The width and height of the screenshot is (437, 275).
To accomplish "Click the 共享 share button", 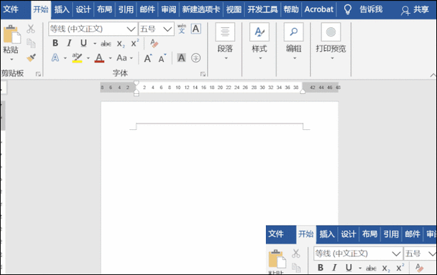I will [x=415, y=10].
